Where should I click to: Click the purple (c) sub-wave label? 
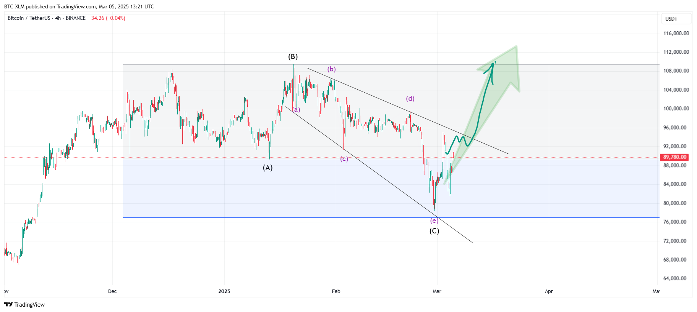(x=344, y=159)
